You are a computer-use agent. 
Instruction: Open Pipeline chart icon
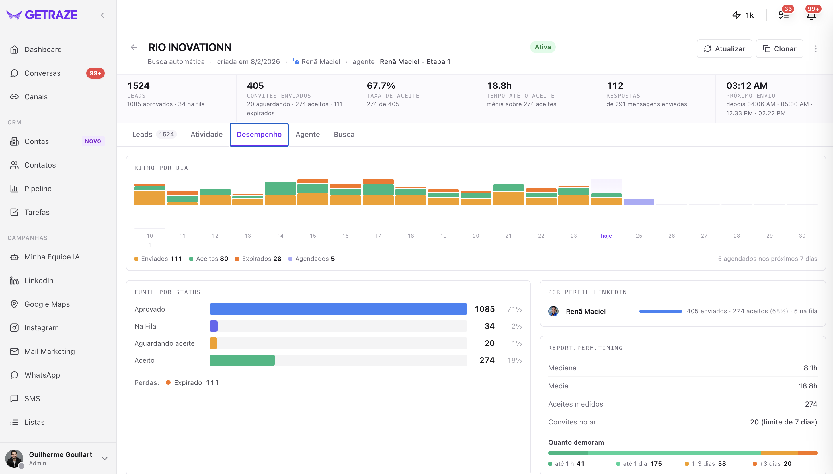click(14, 189)
